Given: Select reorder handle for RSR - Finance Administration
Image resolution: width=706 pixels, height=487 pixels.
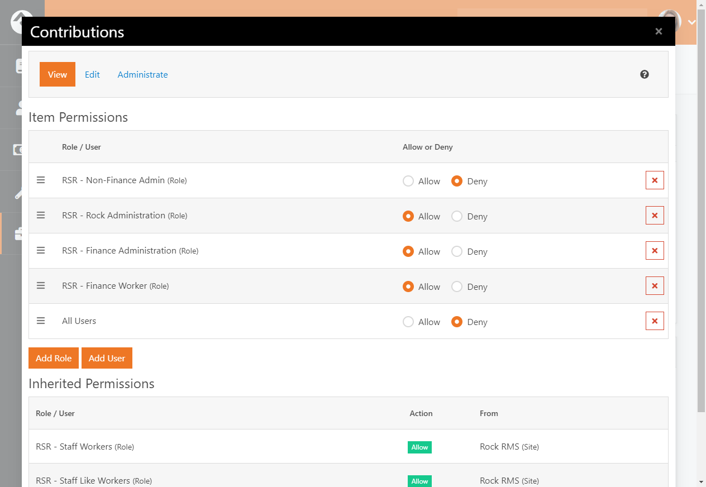Looking at the screenshot, I should (x=41, y=250).
